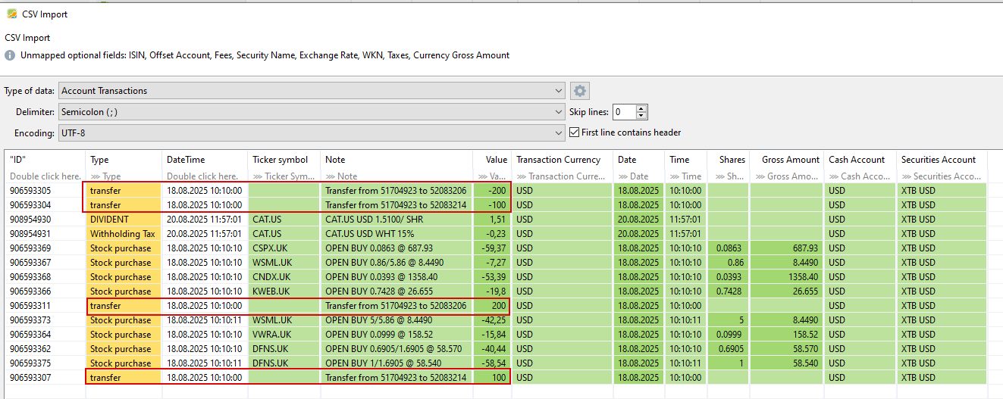Image resolution: width=1003 pixels, height=399 pixels.
Task: Click the CSPX.UK ticker cell
Action: tap(271, 248)
